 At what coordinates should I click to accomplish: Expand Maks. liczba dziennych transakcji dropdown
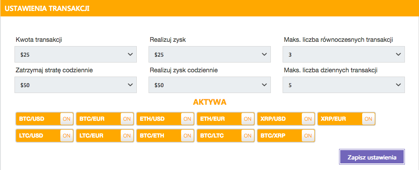[x=344, y=85]
